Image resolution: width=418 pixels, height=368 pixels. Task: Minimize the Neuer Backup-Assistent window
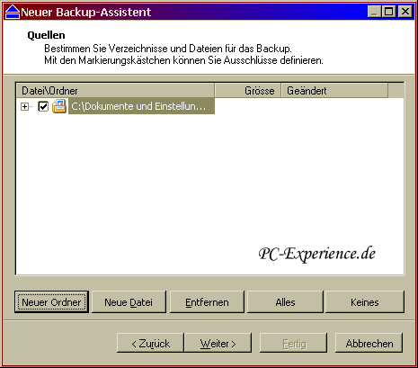point(375,12)
